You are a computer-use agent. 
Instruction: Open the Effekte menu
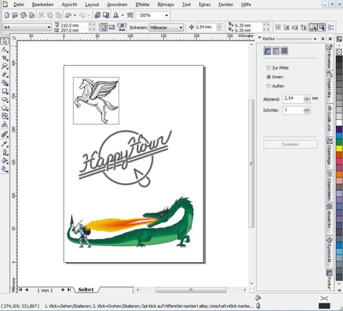142,4
